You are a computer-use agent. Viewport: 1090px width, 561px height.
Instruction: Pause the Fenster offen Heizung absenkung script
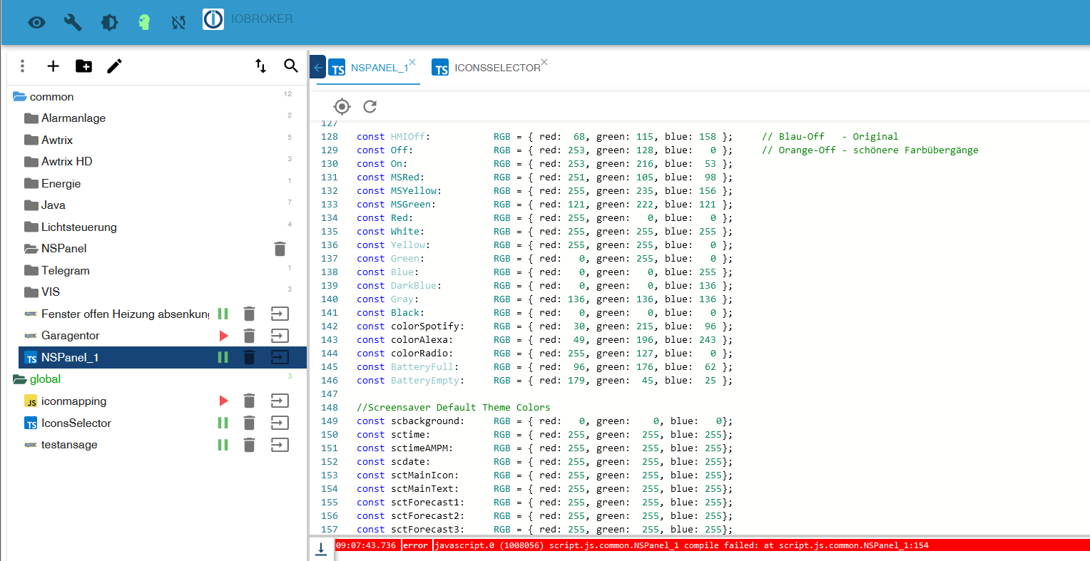point(223,314)
